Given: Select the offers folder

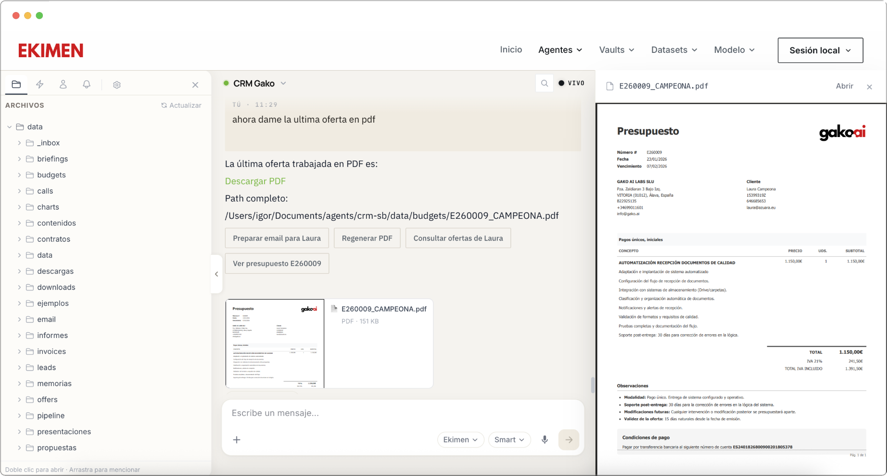Looking at the screenshot, I should 47,400.
